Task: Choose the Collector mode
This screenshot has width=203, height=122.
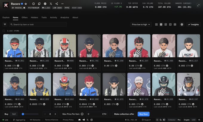Action: (x=172, y=120)
